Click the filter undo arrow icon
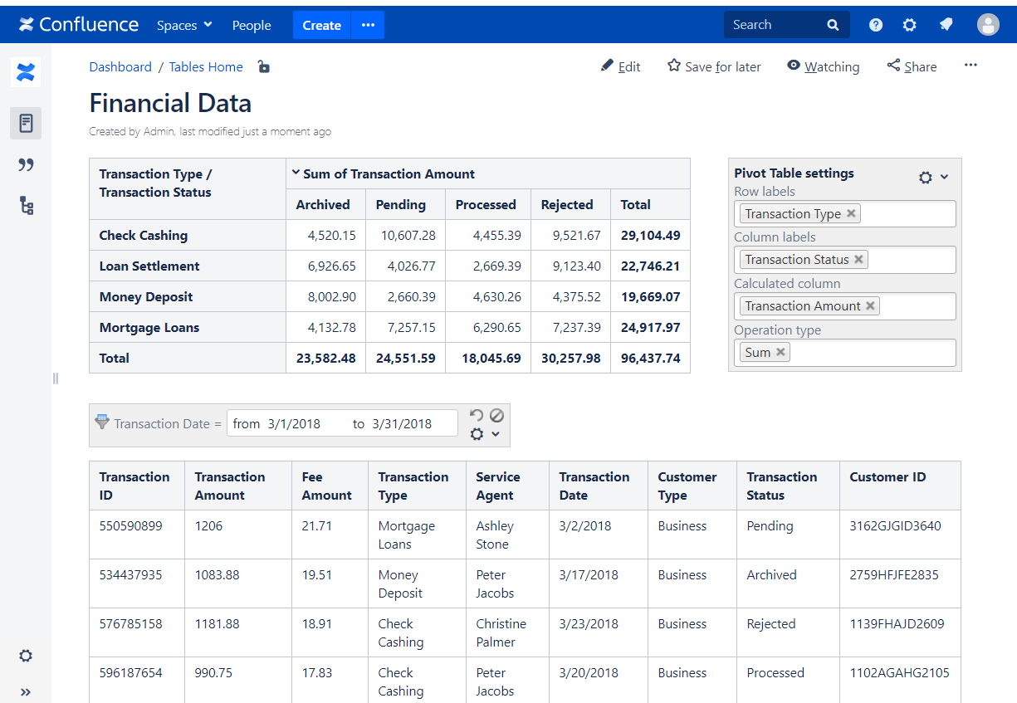 (x=477, y=415)
